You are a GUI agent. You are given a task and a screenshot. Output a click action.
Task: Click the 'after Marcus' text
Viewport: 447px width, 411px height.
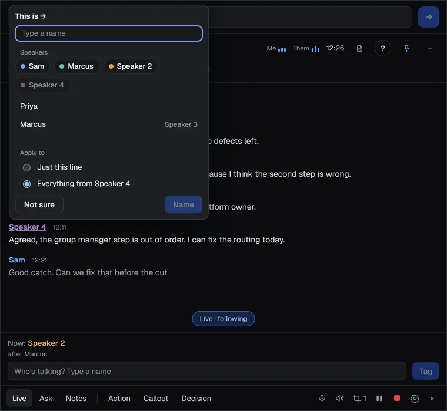pos(28,354)
